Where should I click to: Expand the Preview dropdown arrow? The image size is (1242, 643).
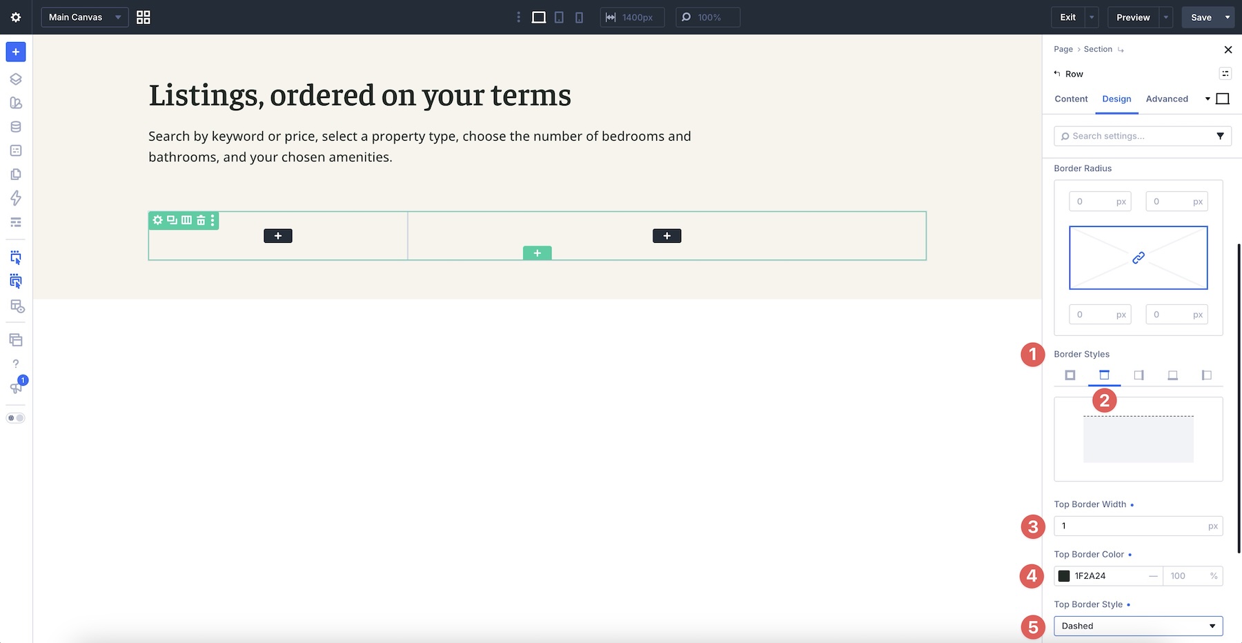pyautogui.click(x=1166, y=17)
